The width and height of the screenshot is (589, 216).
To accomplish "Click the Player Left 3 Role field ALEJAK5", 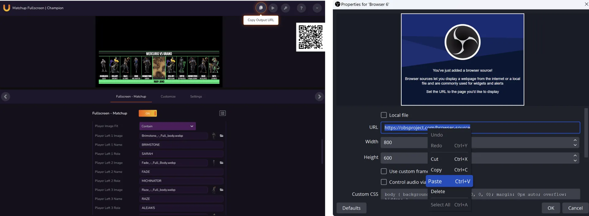I will pyautogui.click(x=181, y=208).
